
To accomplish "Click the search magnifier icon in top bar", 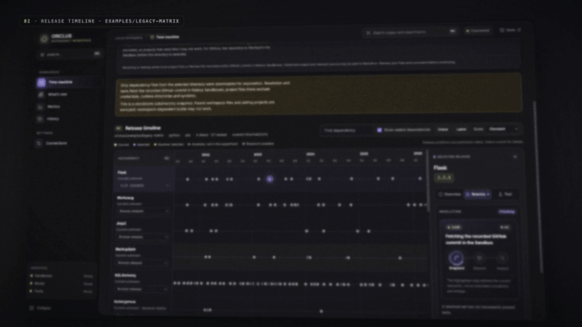I will pyautogui.click(x=368, y=33).
